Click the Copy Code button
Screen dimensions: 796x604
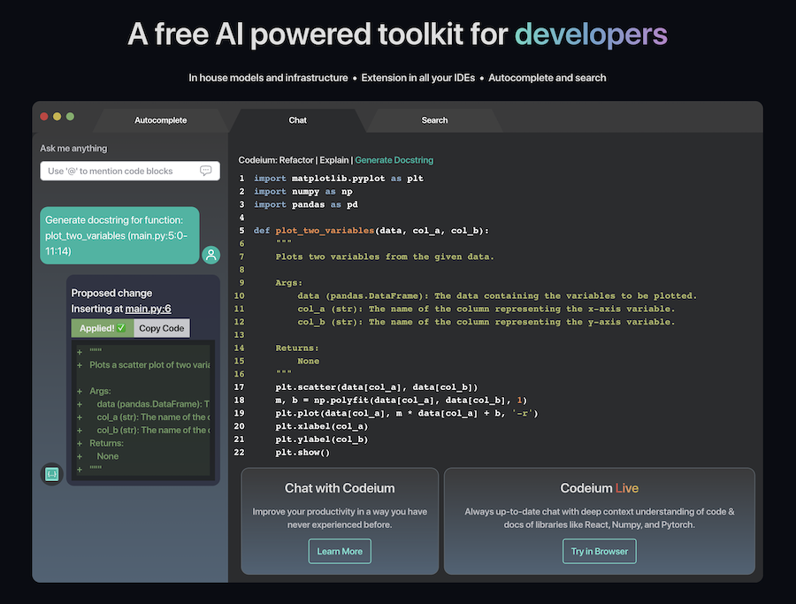pos(162,328)
